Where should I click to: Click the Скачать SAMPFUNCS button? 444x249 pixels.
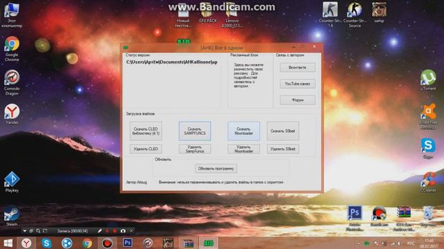pos(194,131)
